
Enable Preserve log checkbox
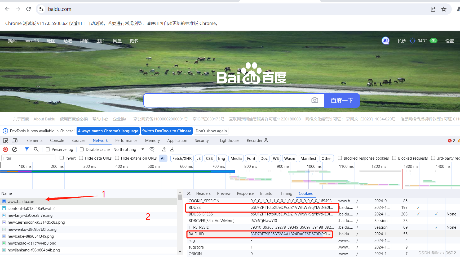(48, 149)
